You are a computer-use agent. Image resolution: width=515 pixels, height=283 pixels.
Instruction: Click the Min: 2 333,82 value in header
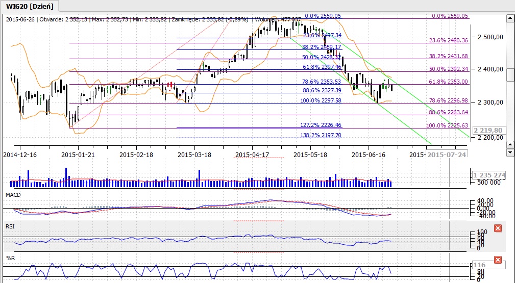(150, 20)
